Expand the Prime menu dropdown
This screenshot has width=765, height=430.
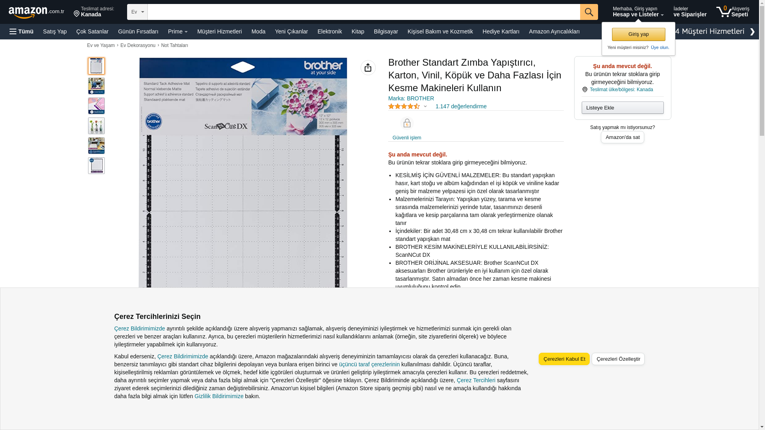(178, 31)
